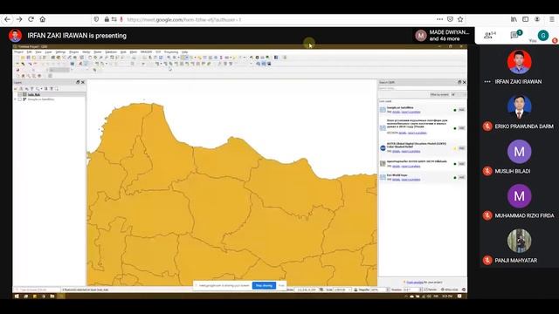
Task: Close the Layers panel
Action: coord(83,82)
